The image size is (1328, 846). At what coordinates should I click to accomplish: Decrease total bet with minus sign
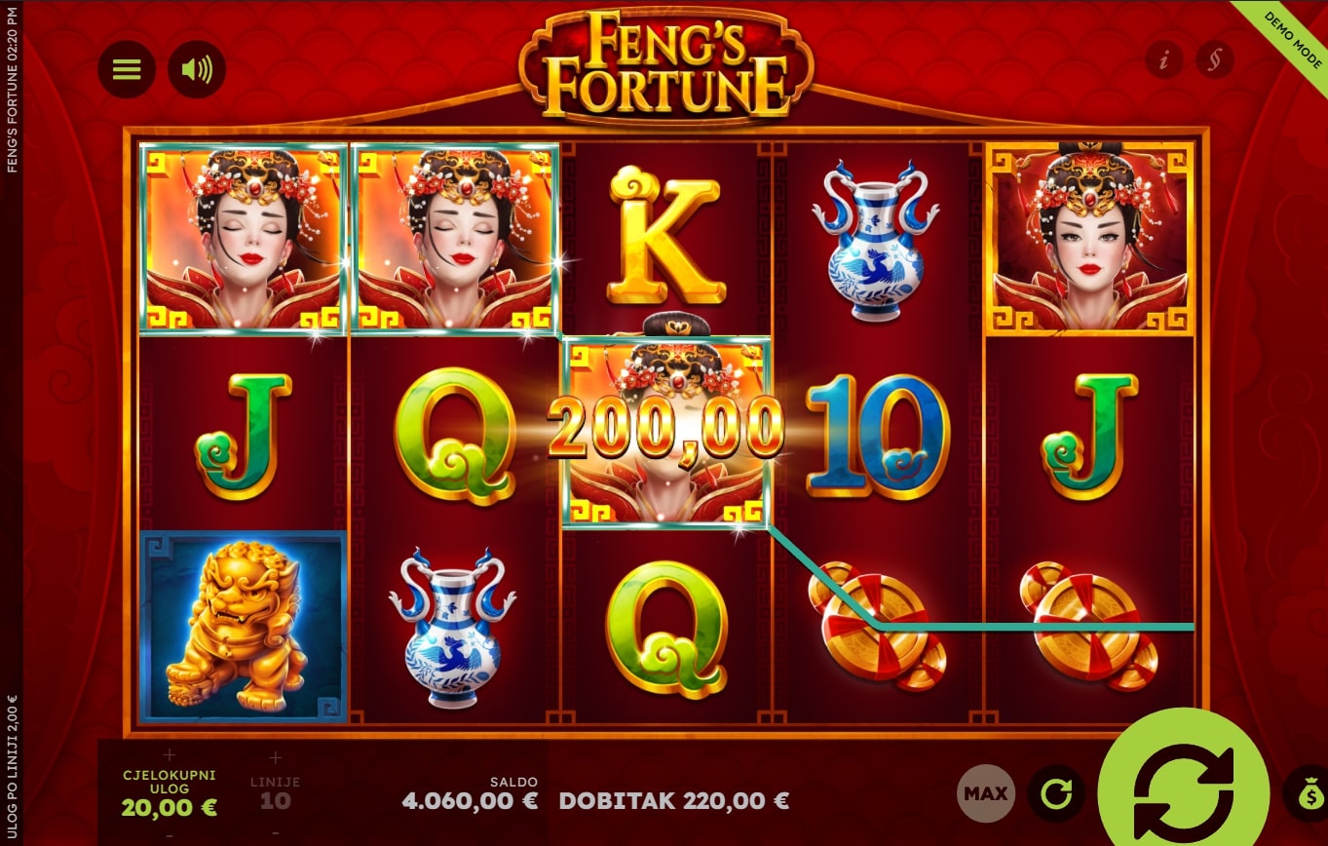tap(170, 834)
